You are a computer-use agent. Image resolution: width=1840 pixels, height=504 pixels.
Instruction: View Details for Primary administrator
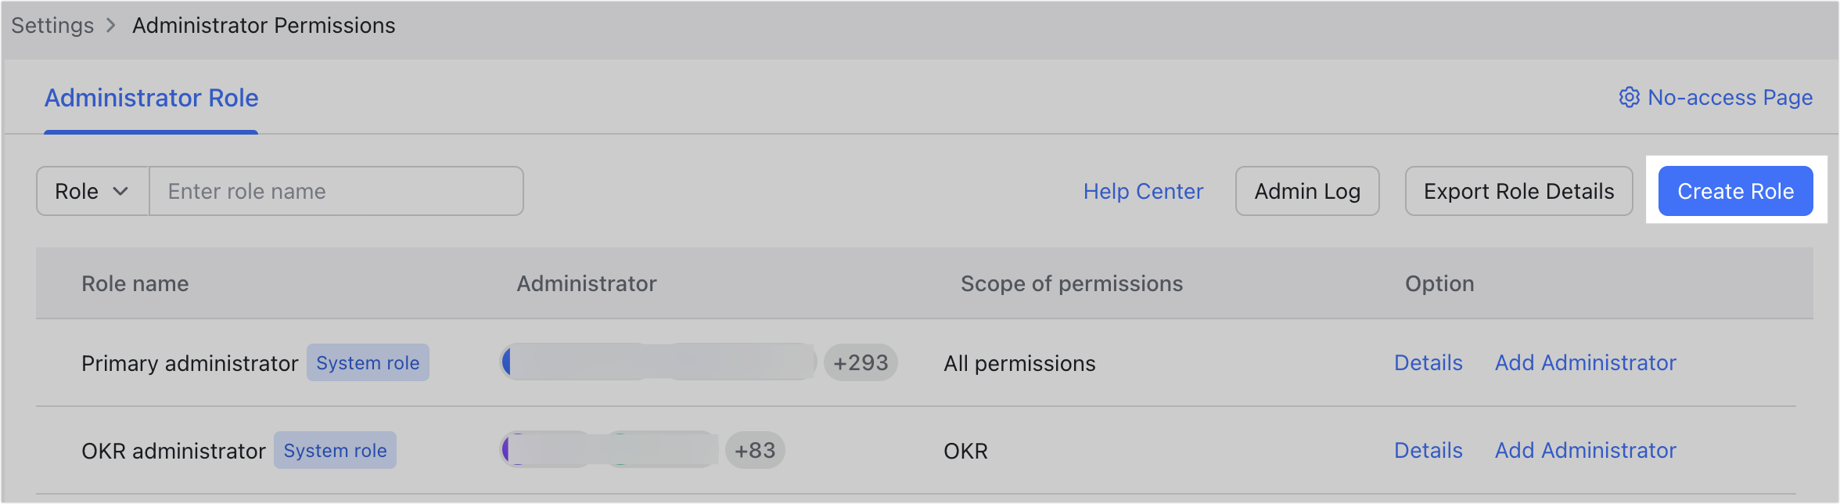coord(1428,362)
